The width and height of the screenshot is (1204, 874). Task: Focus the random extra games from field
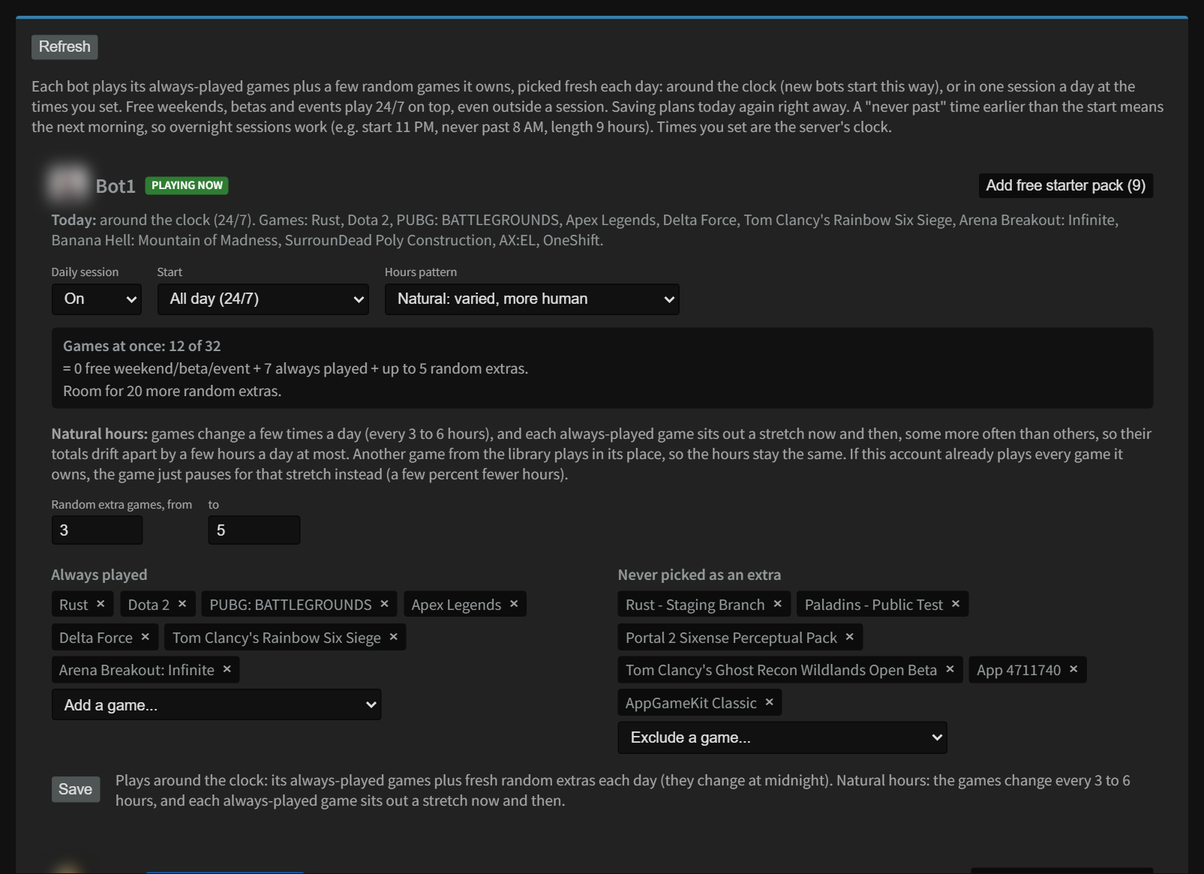97,530
